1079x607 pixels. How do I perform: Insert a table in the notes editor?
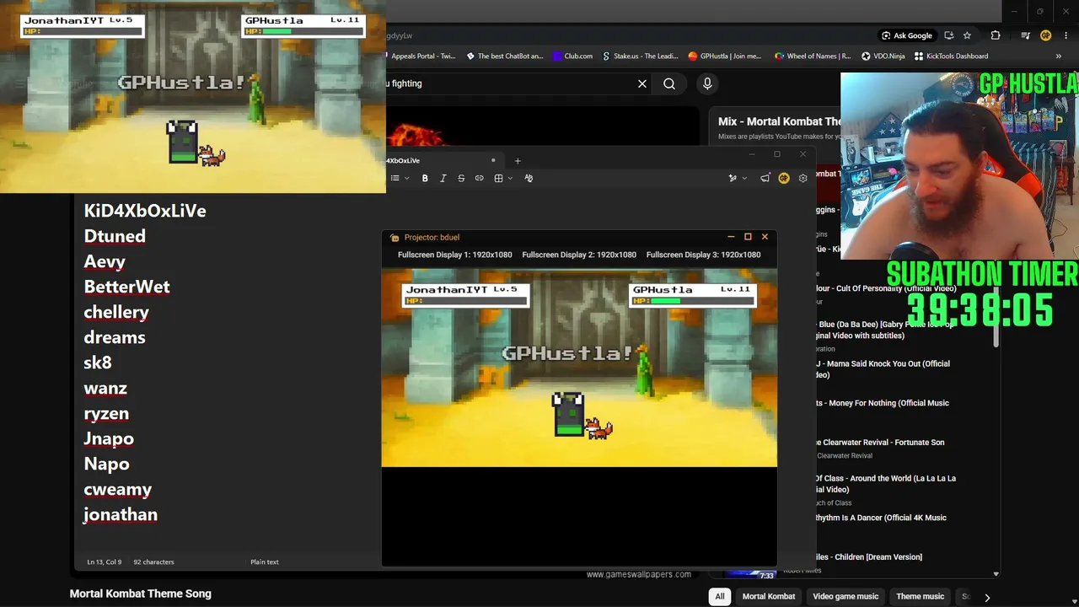pos(498,178)
